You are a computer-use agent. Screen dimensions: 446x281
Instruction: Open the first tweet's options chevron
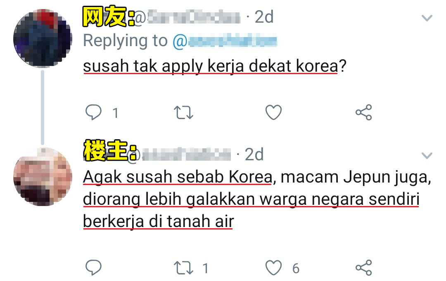click(427, 19)
